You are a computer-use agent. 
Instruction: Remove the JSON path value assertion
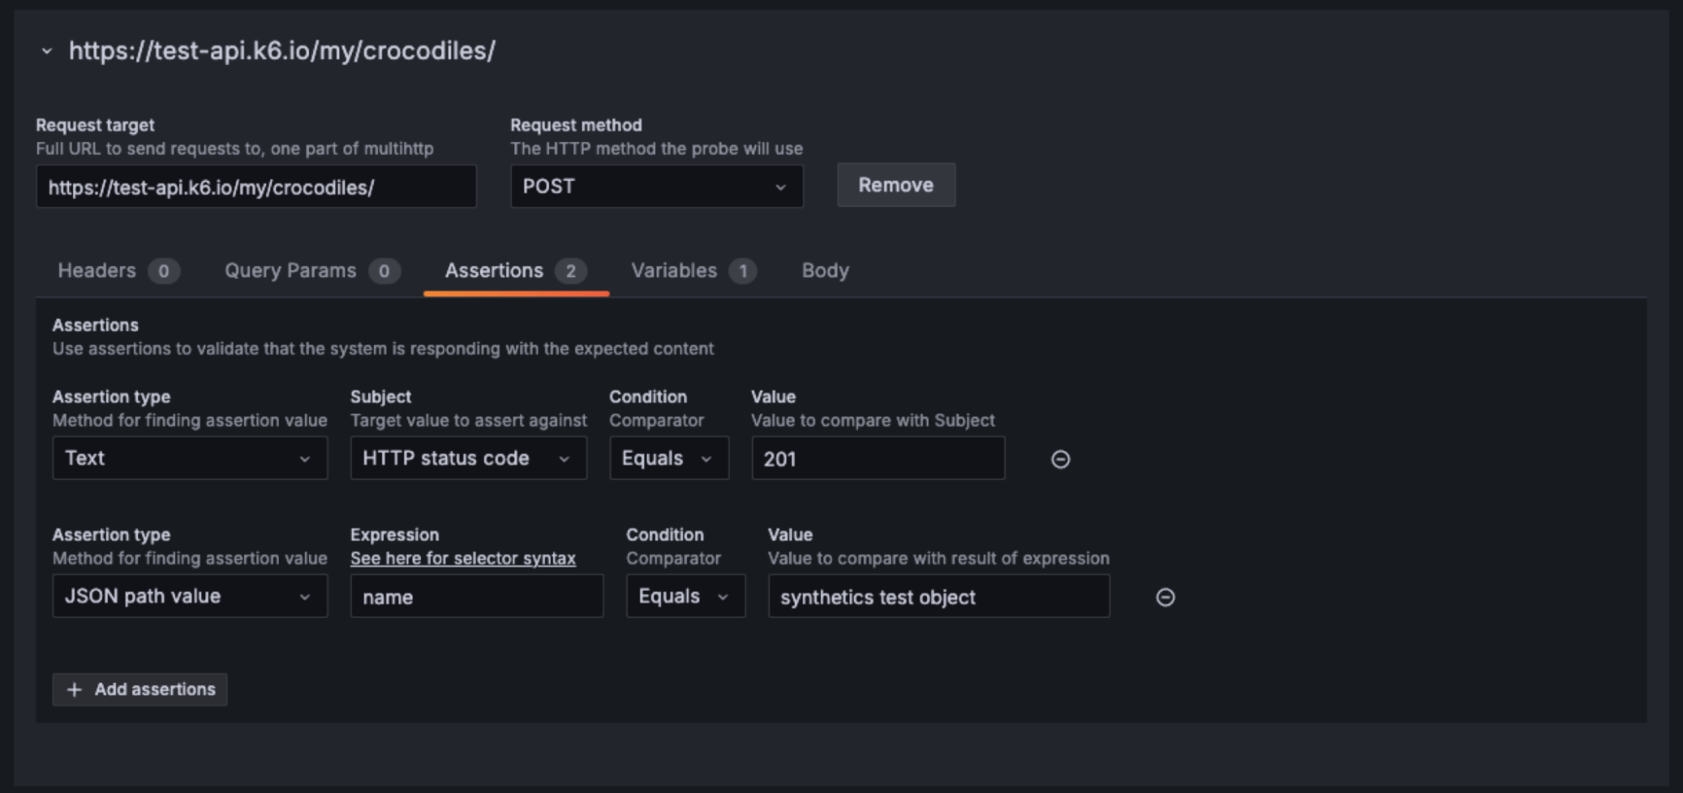click(1165, 596)
